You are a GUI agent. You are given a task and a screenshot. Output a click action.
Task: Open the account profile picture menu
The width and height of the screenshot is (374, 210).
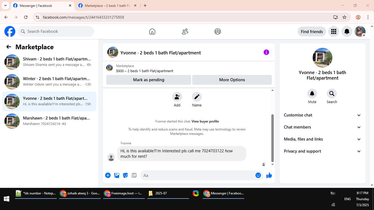pos(360,31)
